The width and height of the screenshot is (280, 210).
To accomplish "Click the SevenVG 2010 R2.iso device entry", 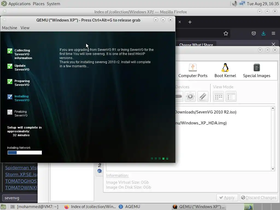I will [x=206, y=112].
